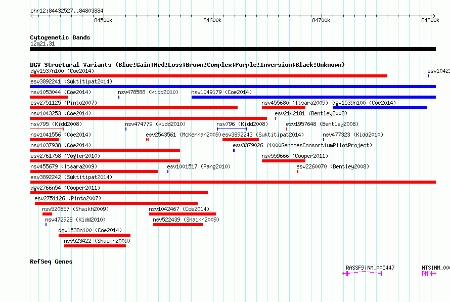Viewport: 450px width, 302px height.
Task: Click the nsv474779 (Kidd2010) label
Action: 155,124
